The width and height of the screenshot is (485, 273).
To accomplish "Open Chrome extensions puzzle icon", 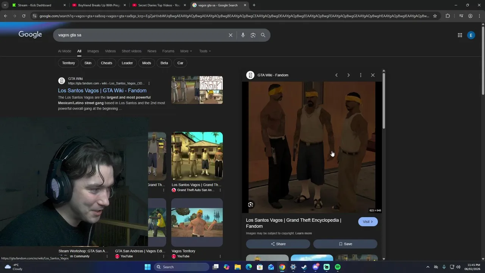I will (447, 16).
